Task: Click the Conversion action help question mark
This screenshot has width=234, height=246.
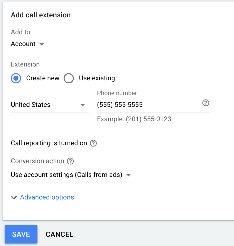Action: pyautogui.click(x=70, y=161)
